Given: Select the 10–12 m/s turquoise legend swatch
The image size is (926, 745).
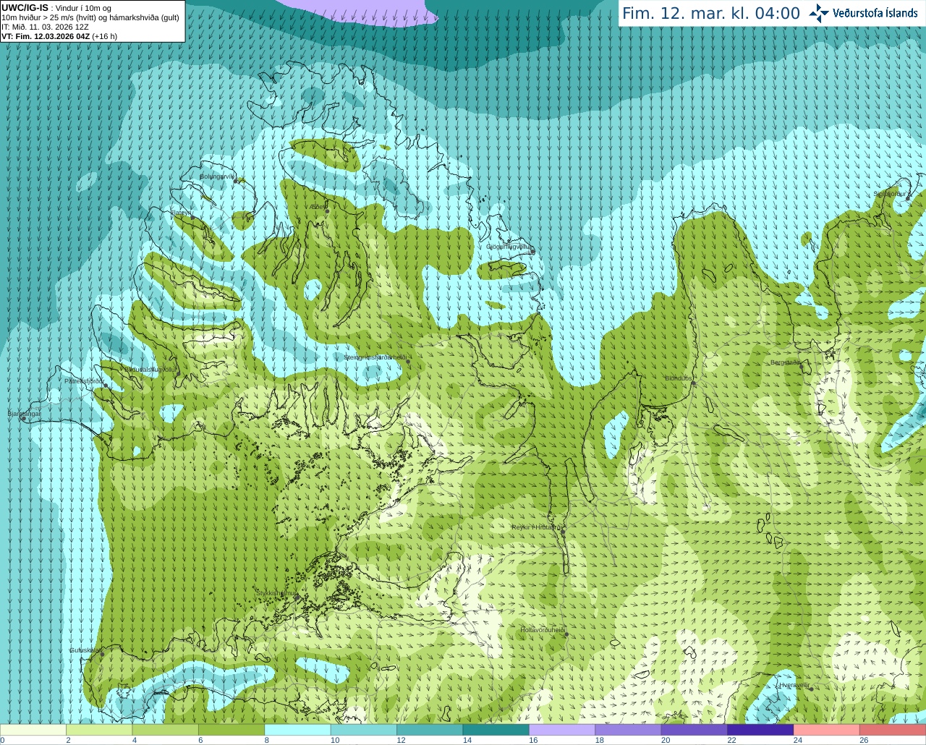Looking at the screenshot, I should pos(364,730).
